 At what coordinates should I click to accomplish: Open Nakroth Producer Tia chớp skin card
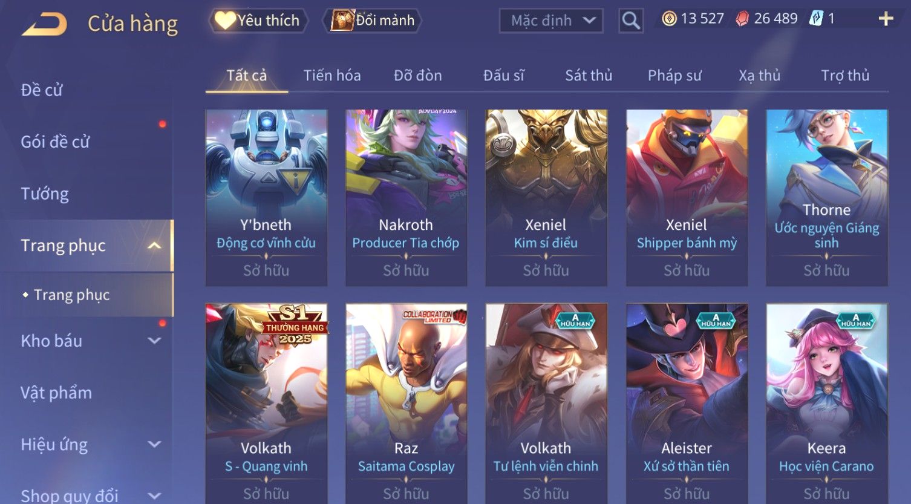(x=406, y=197)
